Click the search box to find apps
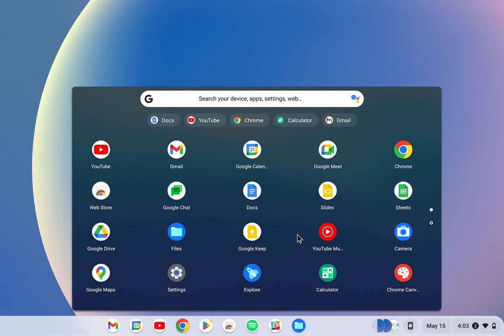The height and width of the screenshot is (336, 504). coord(252,99)
